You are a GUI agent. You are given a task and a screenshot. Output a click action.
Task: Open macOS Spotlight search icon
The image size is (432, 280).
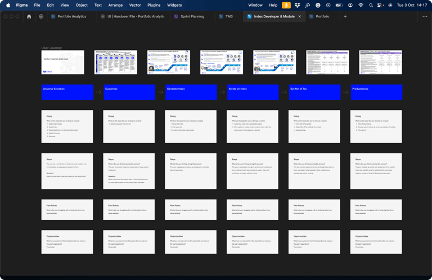[x=371, y=5]
